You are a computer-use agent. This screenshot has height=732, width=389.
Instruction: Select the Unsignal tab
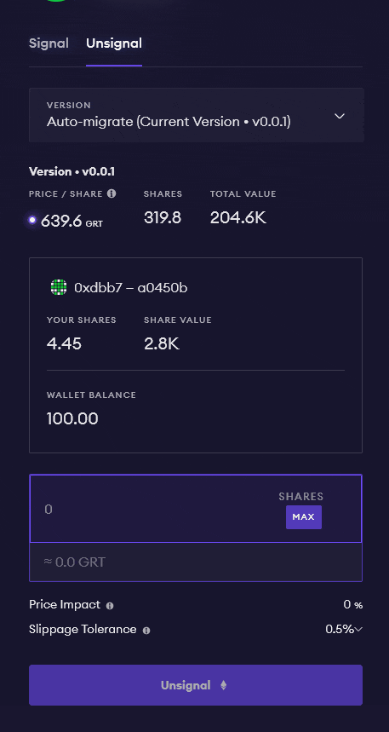(114, 43)
